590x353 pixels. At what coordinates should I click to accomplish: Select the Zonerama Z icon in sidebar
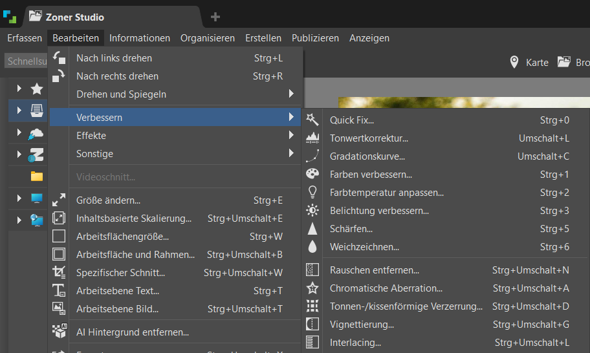tap(36, 155)
